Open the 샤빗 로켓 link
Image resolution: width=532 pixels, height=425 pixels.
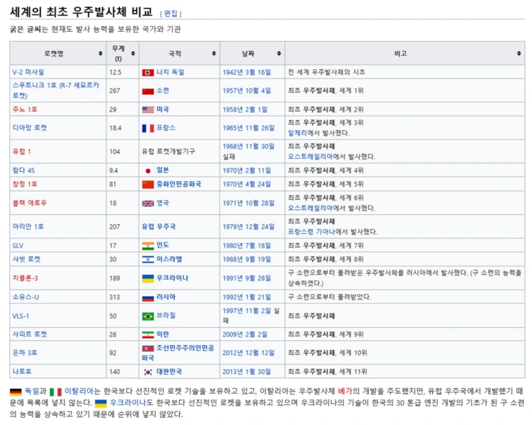click(27, 259)
